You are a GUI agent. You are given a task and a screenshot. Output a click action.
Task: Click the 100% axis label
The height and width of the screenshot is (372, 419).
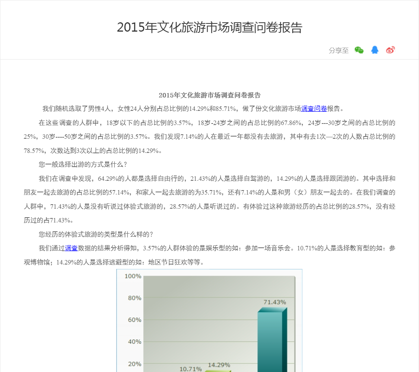point(133,276)
